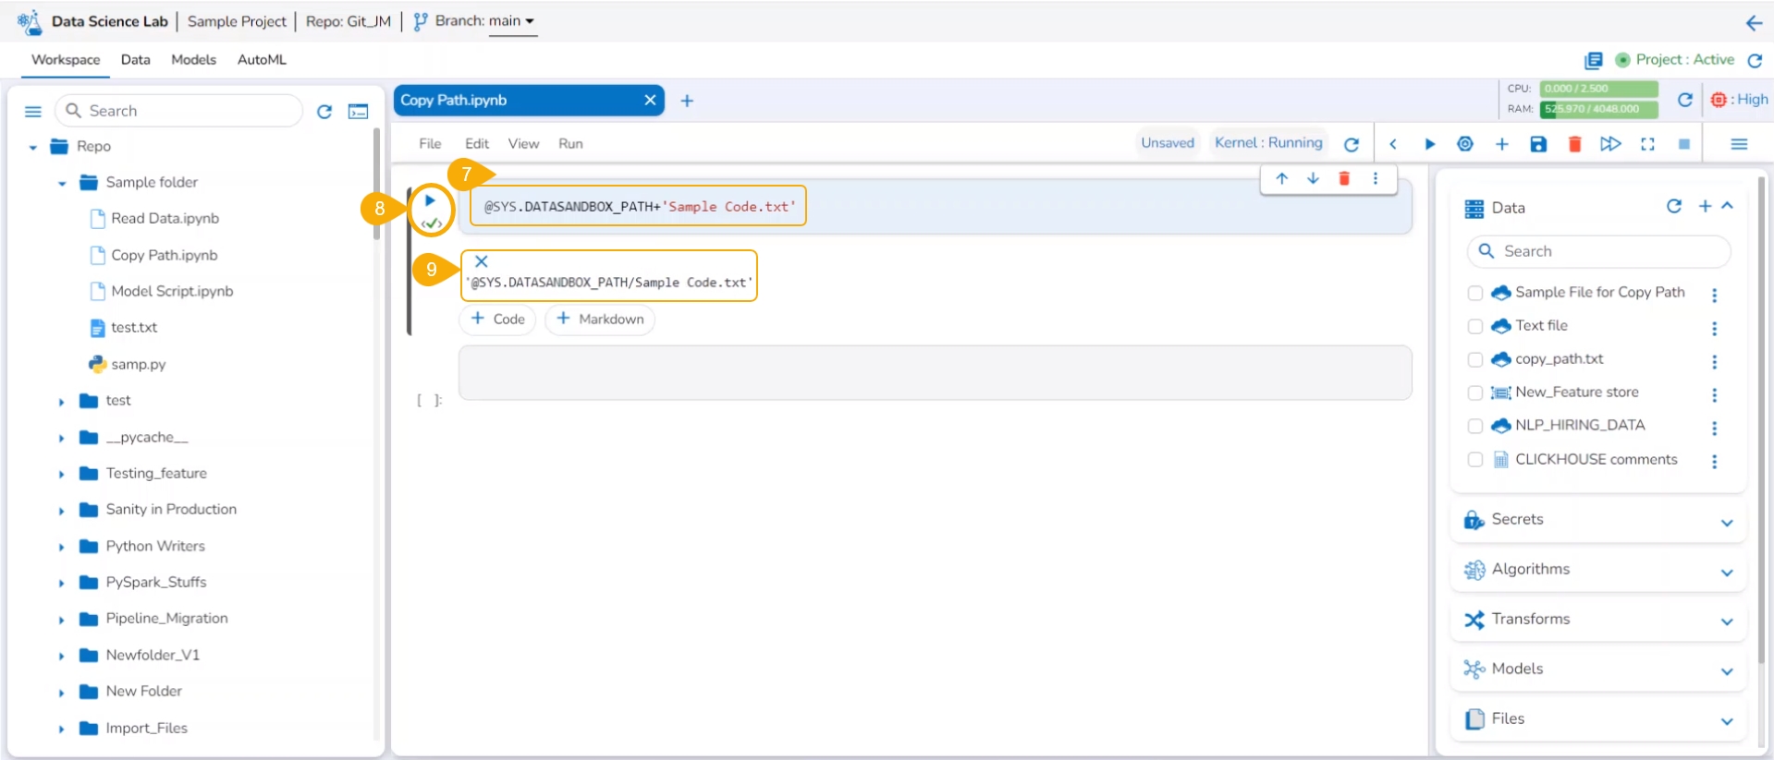Open the File menu
This screenshot has height=760, width=1774.
pos(430,144)
